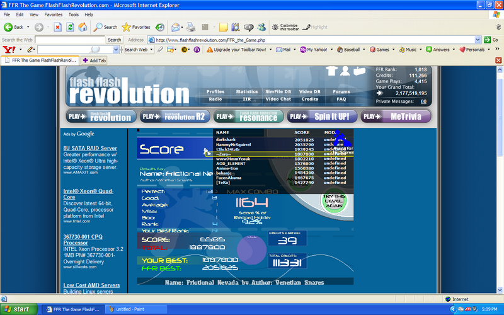Click Try This Level Again button
Viewport: 504px width, 315px height.
pyautogui.click(x=334, y=201)
